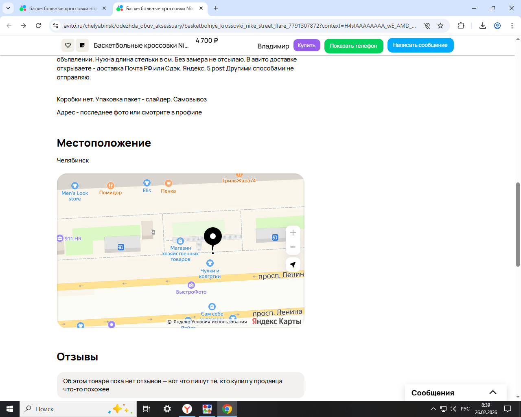This screenshot has height=417, width=521.
Task: Close the active Avito tab
Action: [201, 8]
